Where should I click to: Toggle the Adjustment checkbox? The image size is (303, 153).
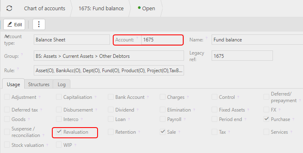7,97
